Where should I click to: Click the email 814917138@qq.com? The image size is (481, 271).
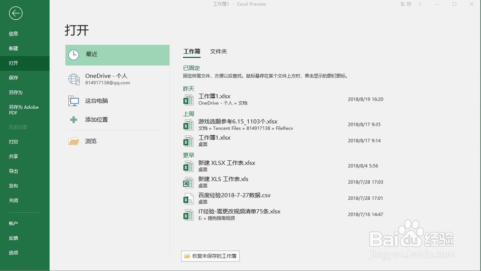tap(108, 83)
